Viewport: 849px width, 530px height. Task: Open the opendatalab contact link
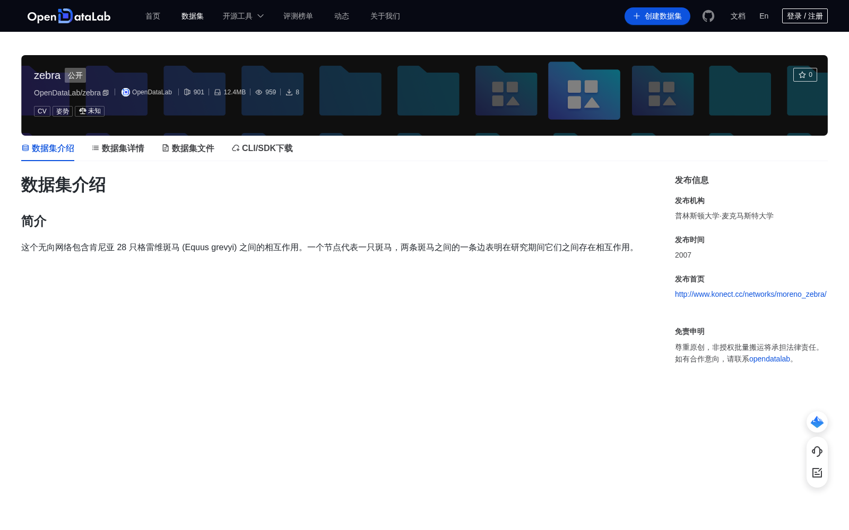point(769,359)
